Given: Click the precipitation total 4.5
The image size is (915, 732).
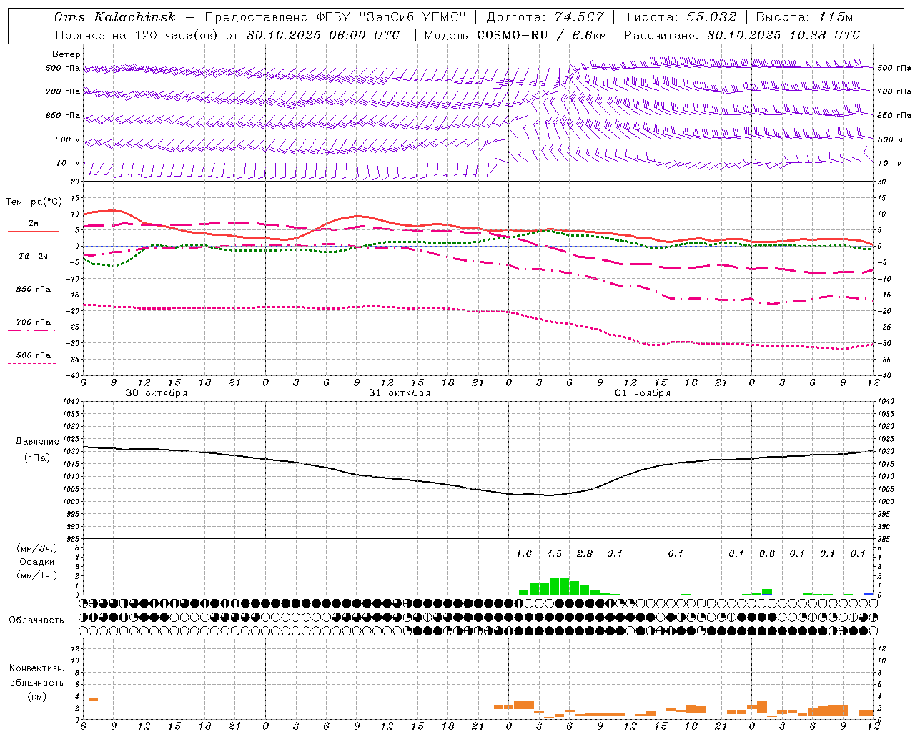Looking at the screenshot, I should 554,553.
